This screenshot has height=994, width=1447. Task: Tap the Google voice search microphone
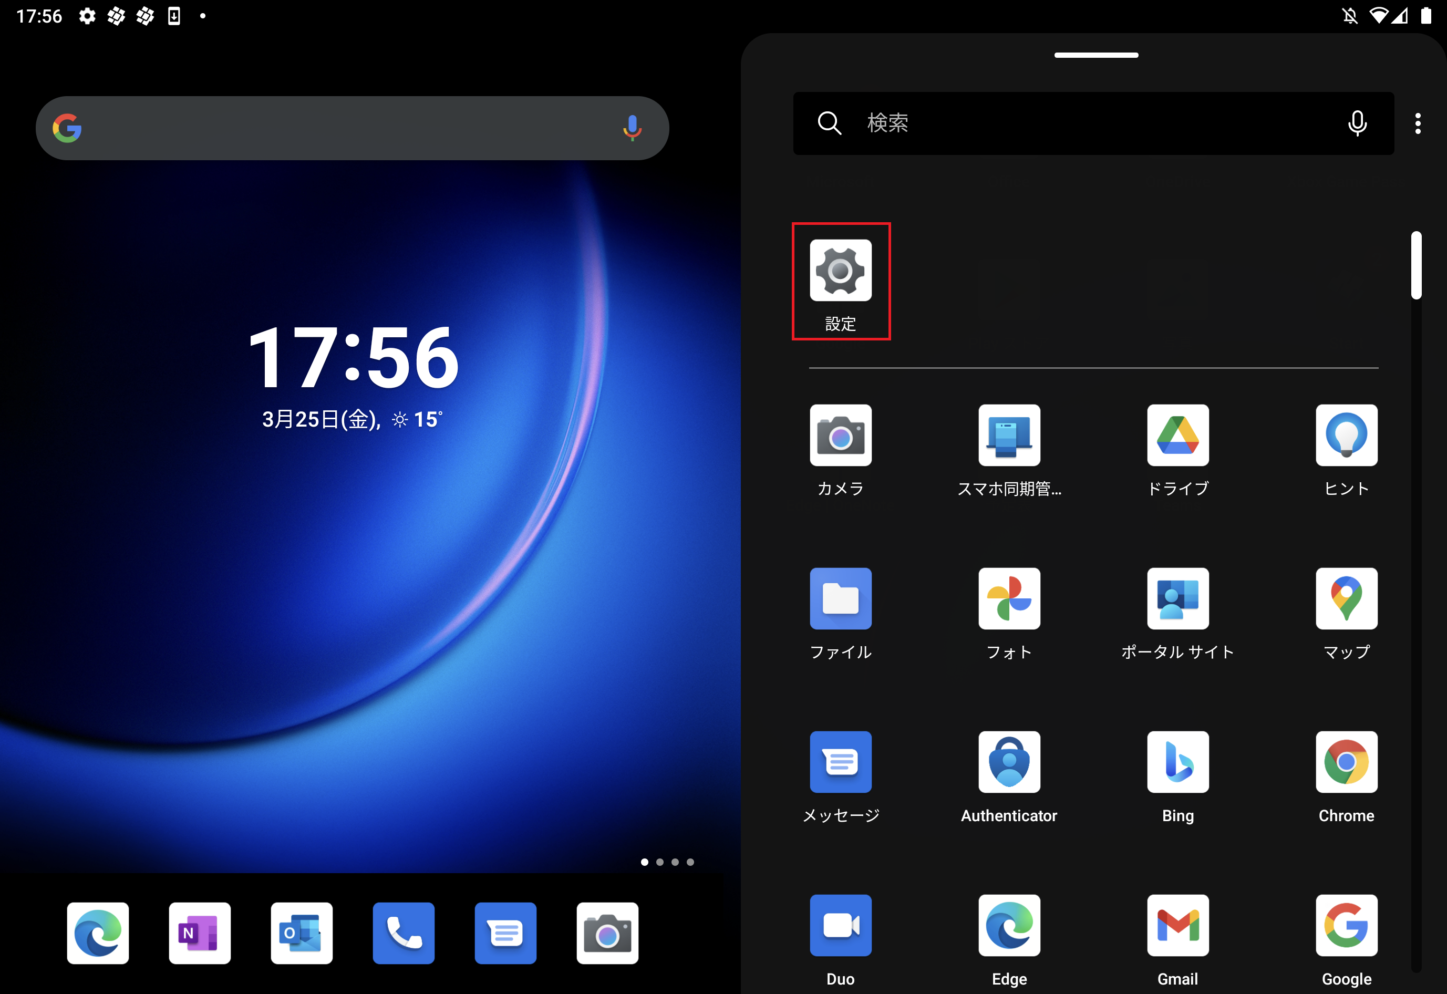632,128
